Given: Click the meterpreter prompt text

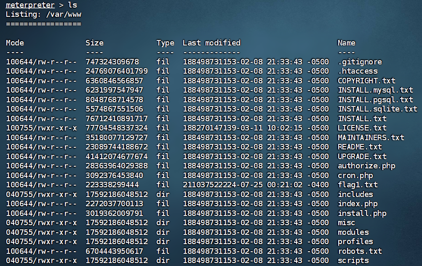Looking at the screenshot, I should click(x=30, y=5).
